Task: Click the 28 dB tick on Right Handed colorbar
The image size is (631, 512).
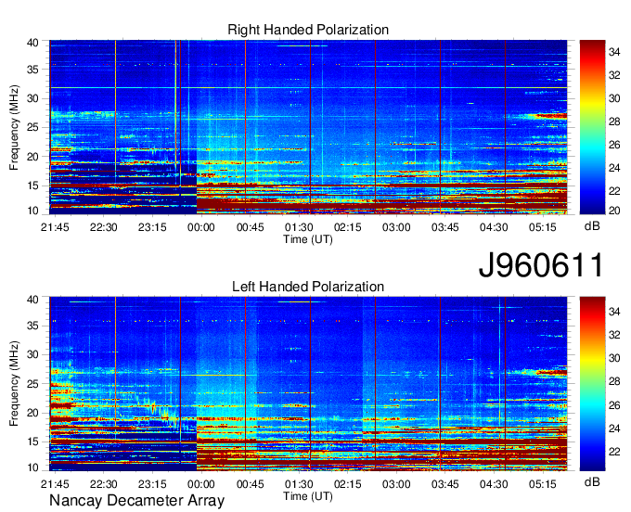Action: pyautogui.click(x=614, y=122)
